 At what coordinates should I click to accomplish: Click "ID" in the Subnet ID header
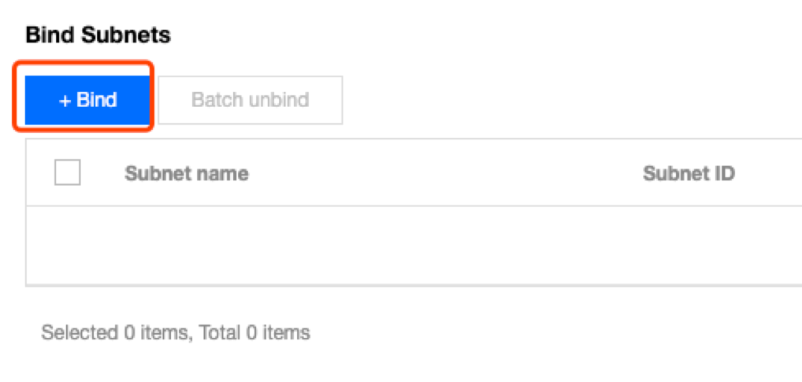(723, 173)
